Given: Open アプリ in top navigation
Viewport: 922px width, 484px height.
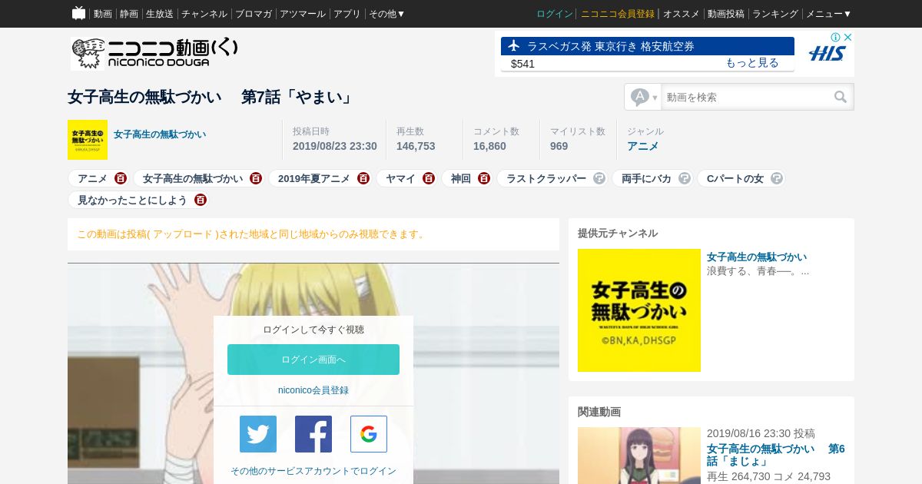Looking at the screenshot, I should (347, 14).
